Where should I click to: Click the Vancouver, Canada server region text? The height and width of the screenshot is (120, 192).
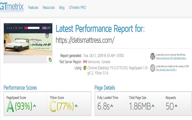(x=99, y=62)
